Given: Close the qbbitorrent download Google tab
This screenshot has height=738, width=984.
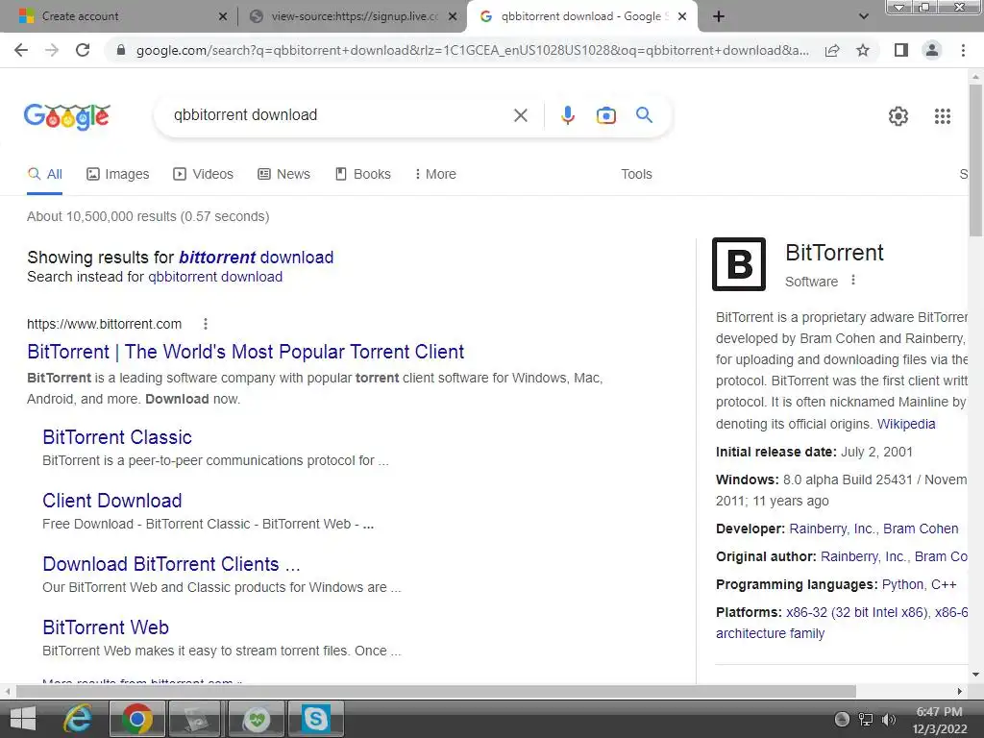Looking at the screenshot, I should point(683,17).
